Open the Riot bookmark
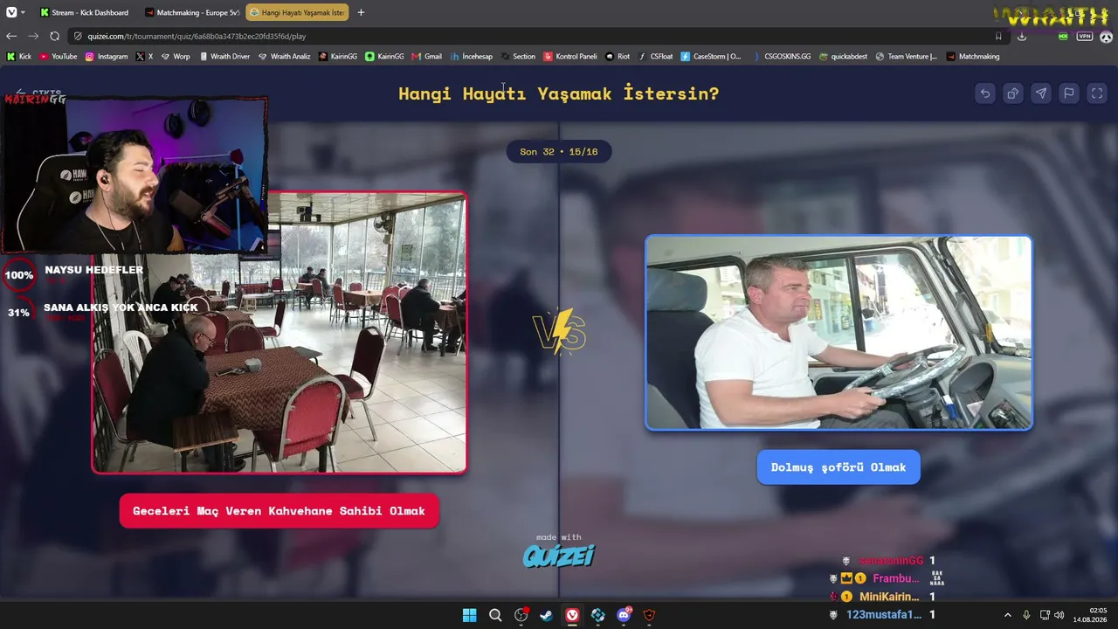This screenshot has width=1118, height=629. coord(618,57)
